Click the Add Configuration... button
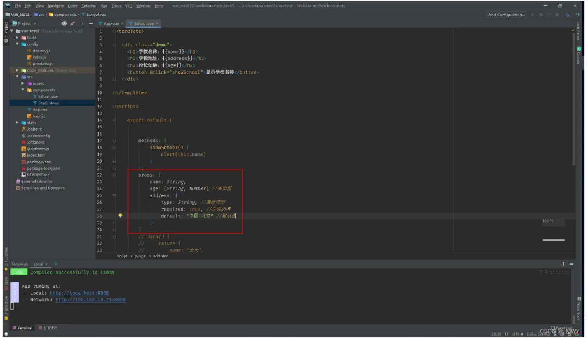Screen dimensions: 587x339 point(506,15)
